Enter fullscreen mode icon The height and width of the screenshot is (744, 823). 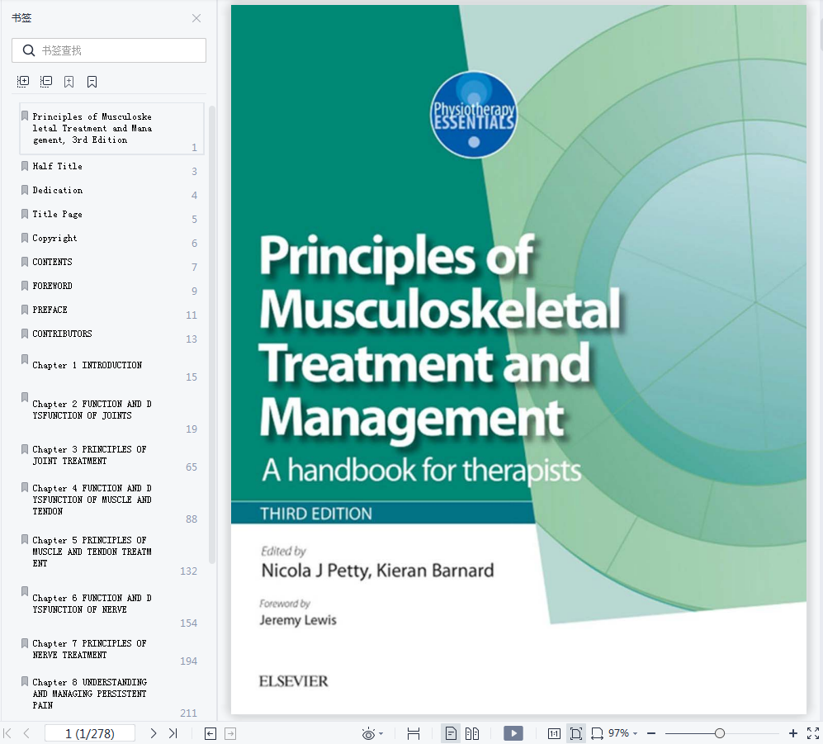click(x=813, y=733)
